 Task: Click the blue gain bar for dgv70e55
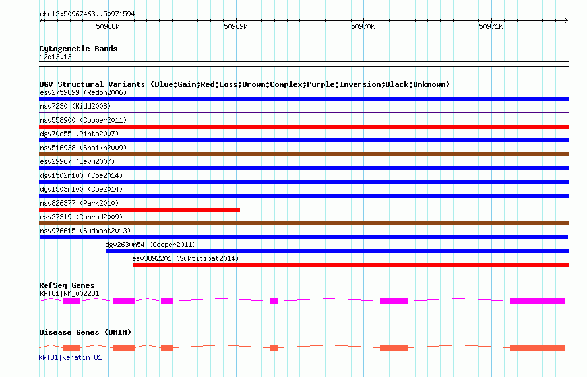[x=303, y=140]
